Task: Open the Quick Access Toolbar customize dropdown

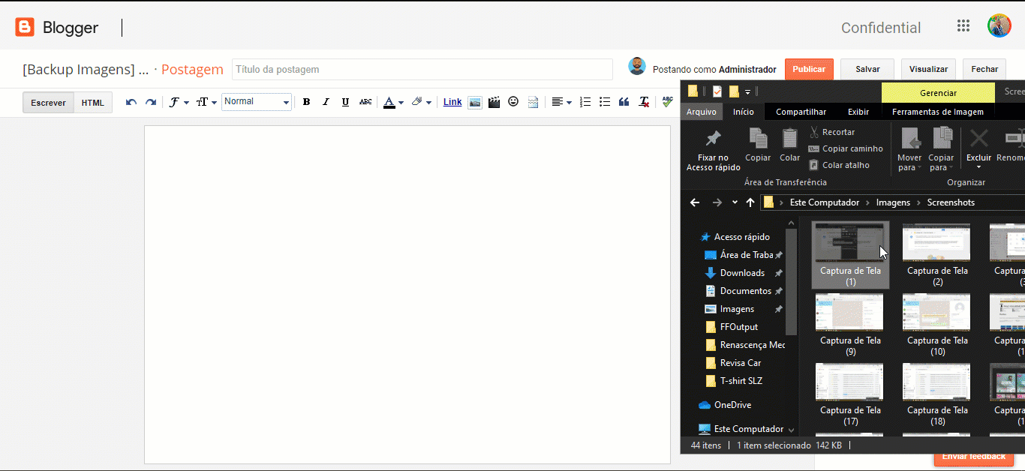Action: pos(747,91)
